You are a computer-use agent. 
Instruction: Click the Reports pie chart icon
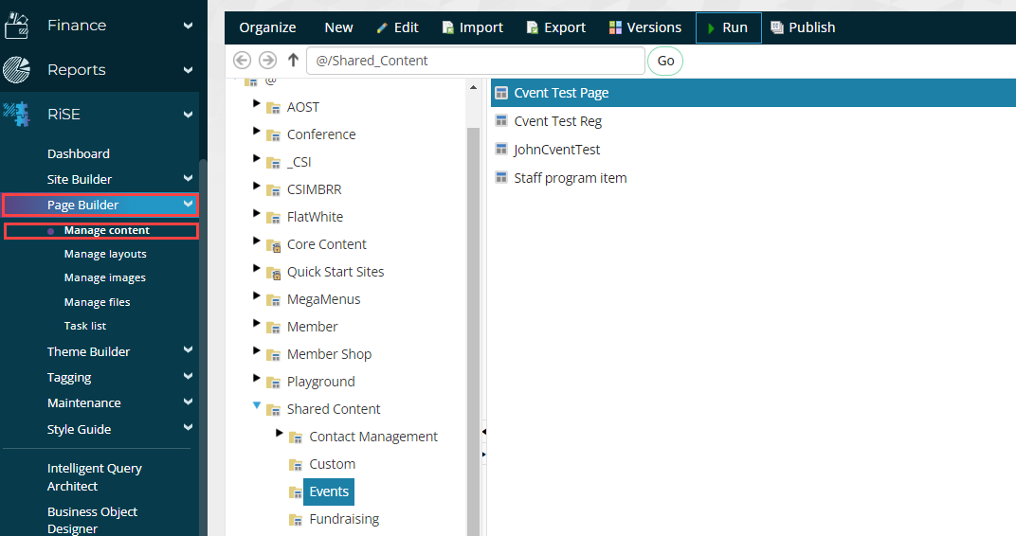tap(17, 70)
